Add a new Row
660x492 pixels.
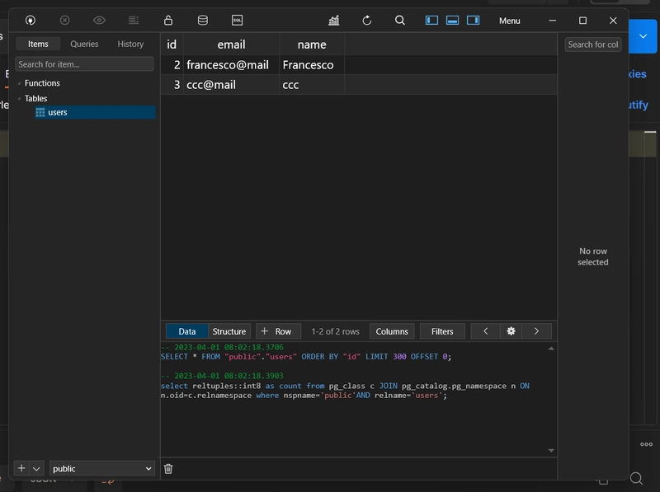(278, 331)
